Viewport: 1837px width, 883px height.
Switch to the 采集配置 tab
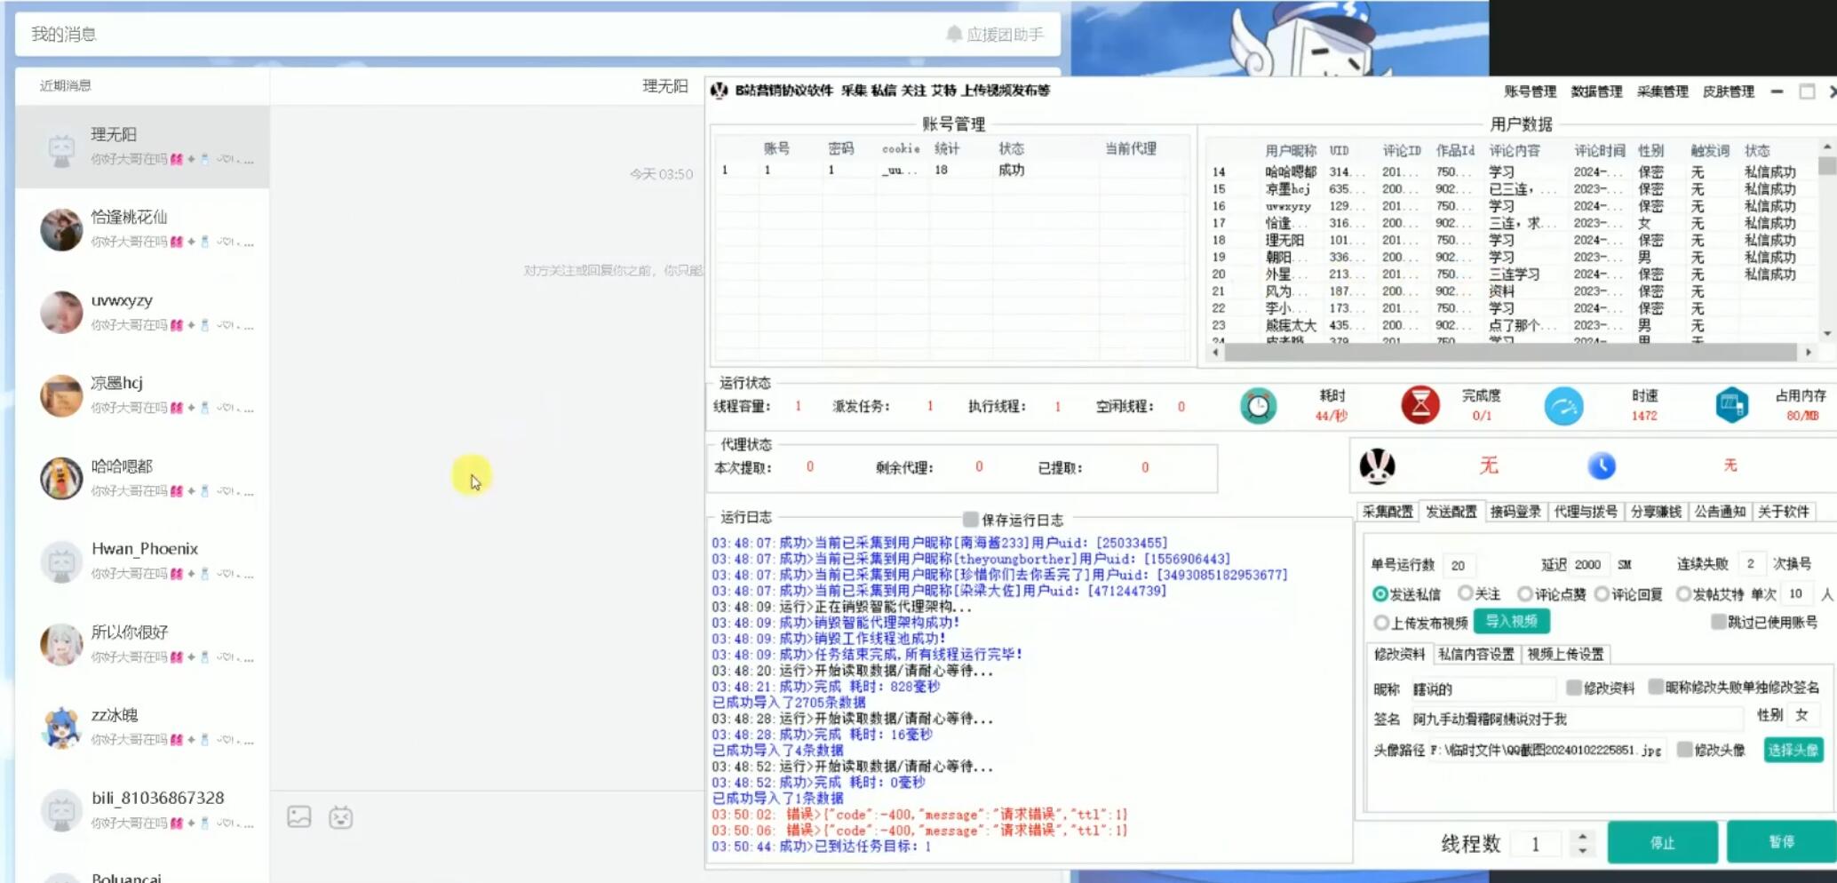[x=1387, y=512]
